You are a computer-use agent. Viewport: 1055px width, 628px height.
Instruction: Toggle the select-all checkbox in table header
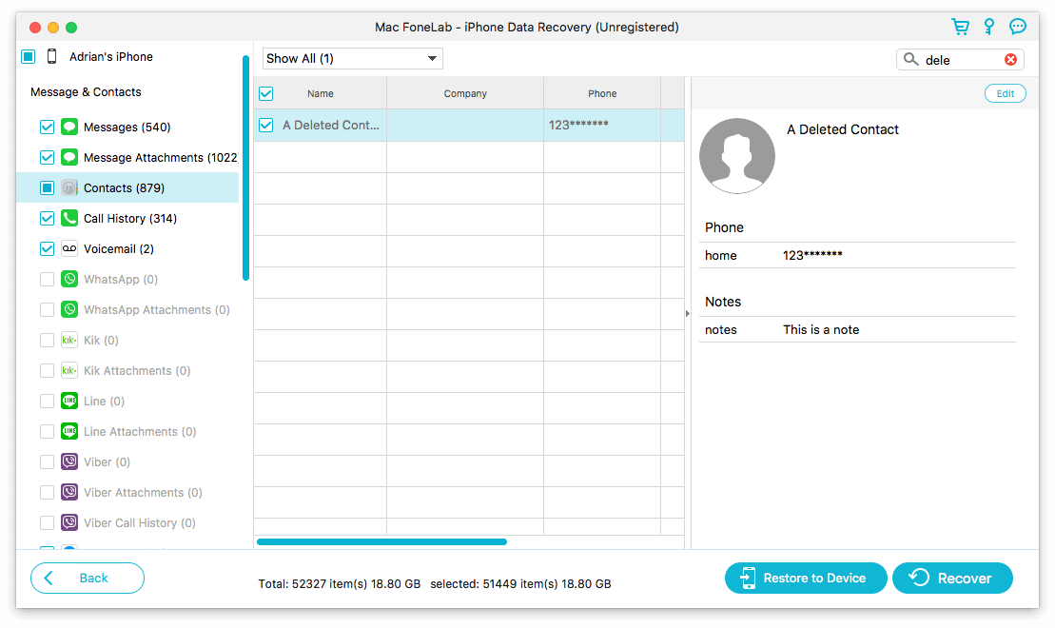point(265,93)
